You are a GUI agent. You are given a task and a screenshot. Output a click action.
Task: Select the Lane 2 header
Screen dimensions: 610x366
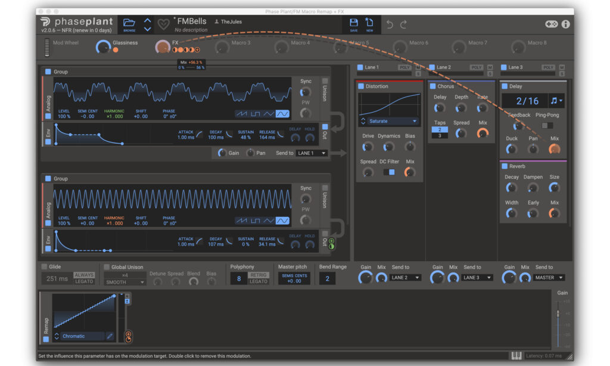[443, 67]
